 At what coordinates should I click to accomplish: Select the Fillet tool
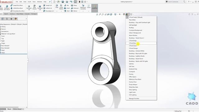[57, 6]
